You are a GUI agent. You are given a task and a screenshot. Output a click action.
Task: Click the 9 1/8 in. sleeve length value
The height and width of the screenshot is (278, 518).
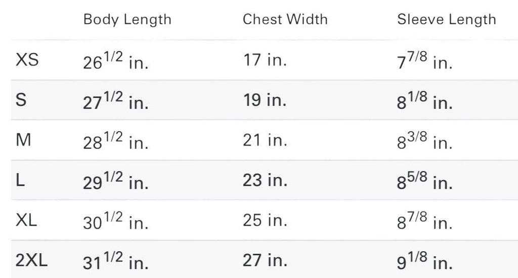tap(425, 262)
